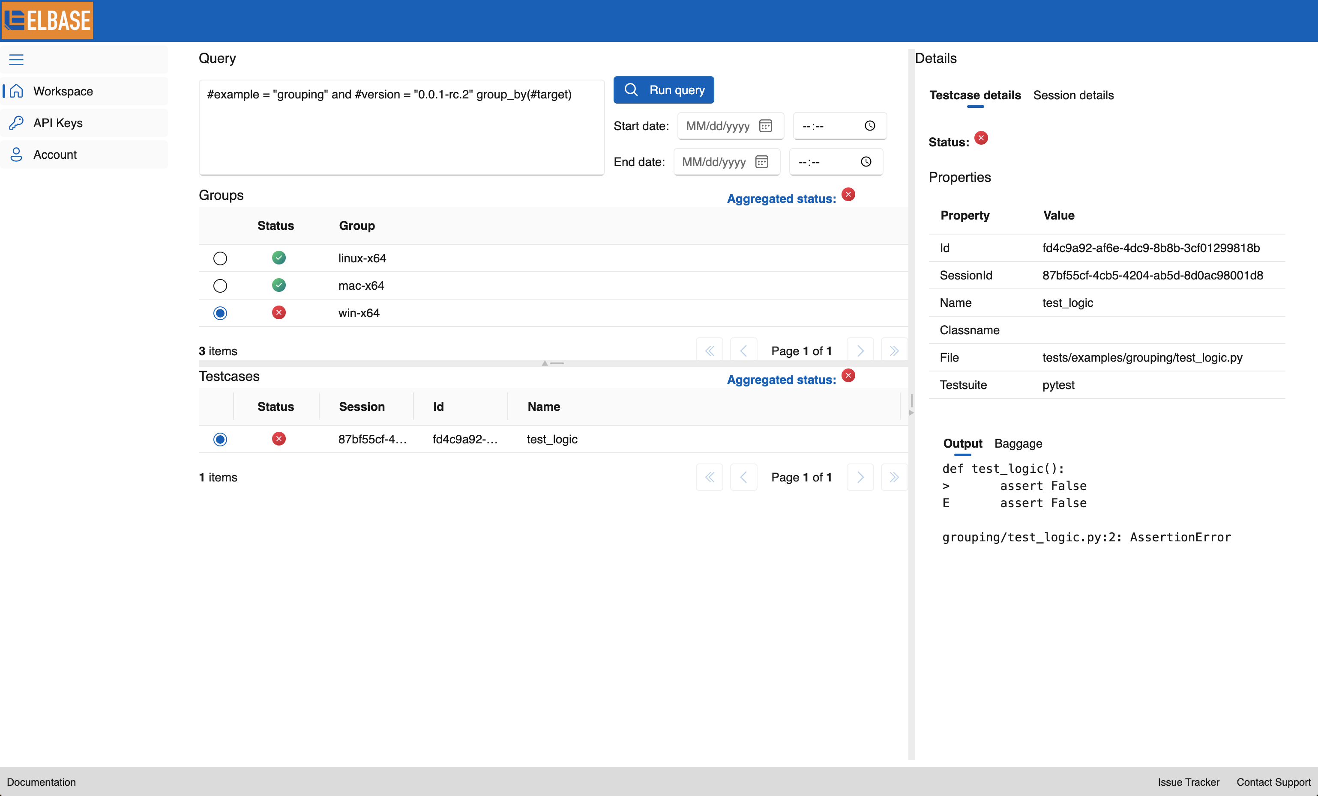Open End date calendar picker icon

(762, 162)
